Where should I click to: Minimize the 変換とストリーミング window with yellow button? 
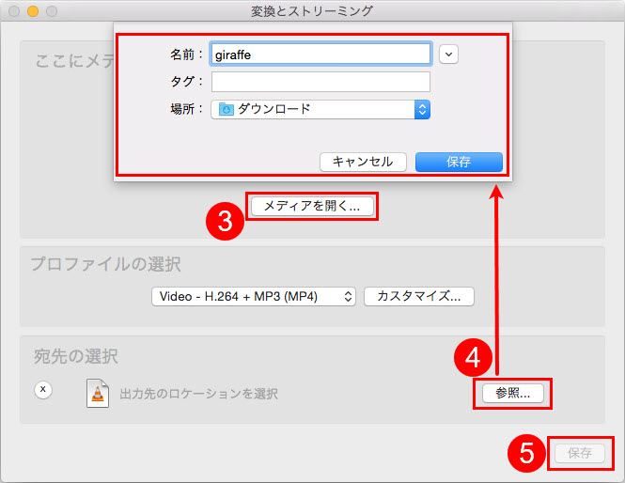point(33,11)
